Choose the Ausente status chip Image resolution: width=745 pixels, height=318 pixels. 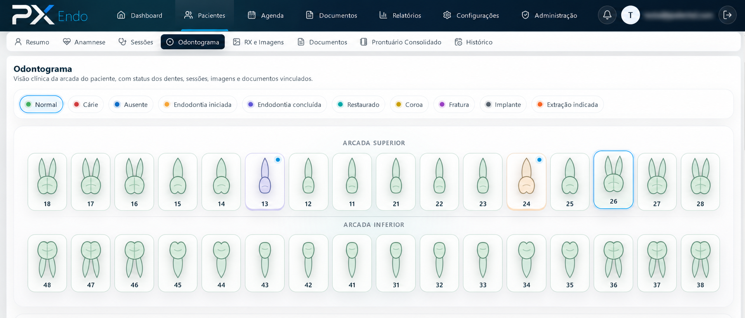click(x=131, y=104)
